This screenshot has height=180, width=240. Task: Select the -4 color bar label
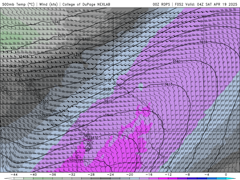207,175
